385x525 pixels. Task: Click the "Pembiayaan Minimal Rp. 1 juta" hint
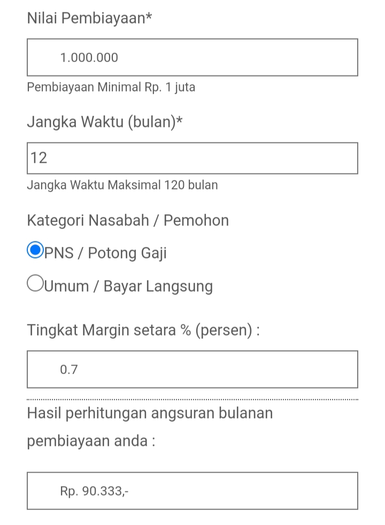(x=111, y=87)
